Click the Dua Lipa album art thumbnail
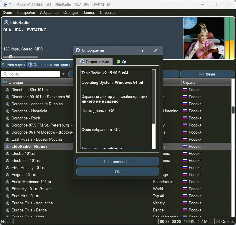 (204, 38)
